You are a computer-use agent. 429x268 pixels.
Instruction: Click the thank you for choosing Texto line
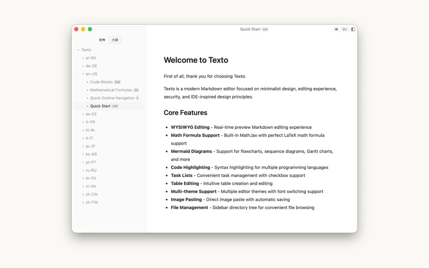point(205,76)
